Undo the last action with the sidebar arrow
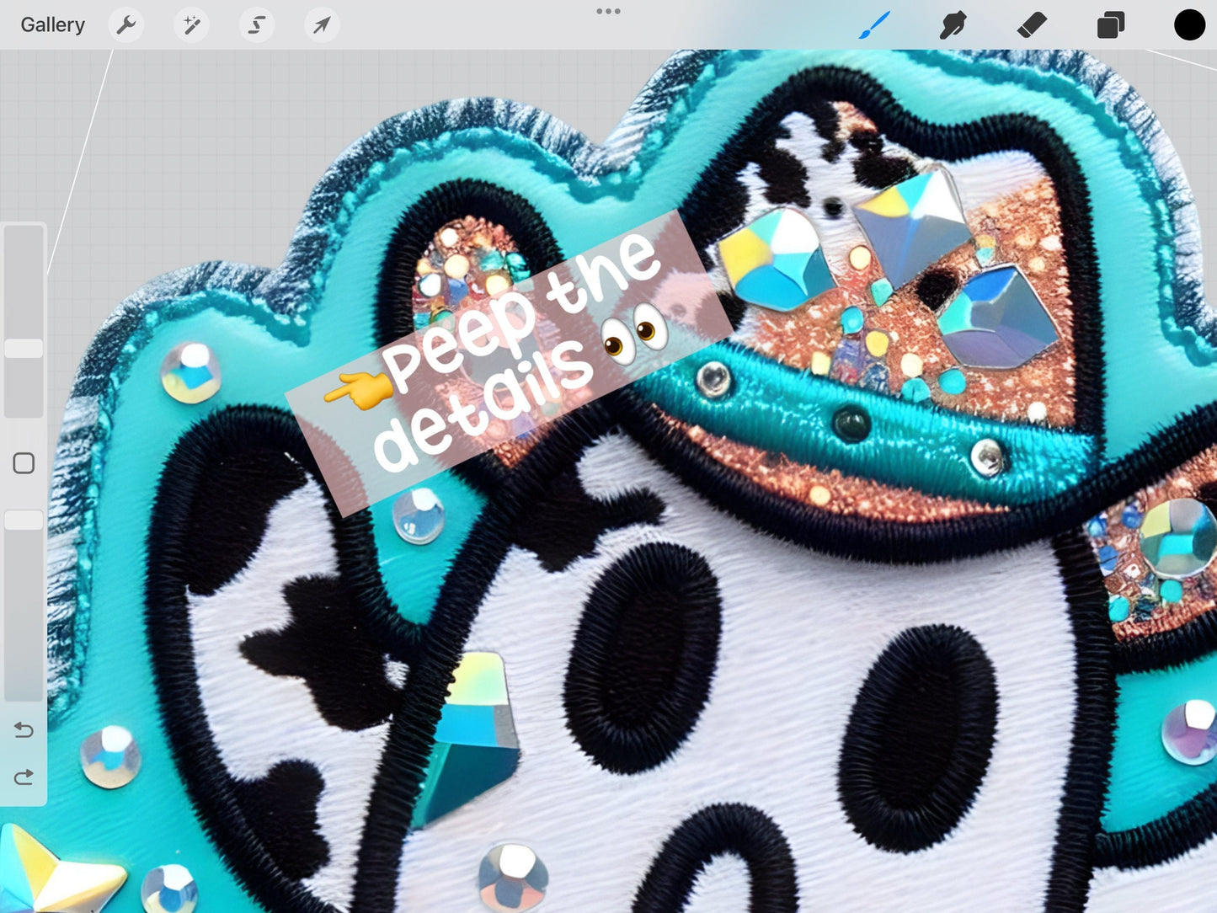 point(24,729)
